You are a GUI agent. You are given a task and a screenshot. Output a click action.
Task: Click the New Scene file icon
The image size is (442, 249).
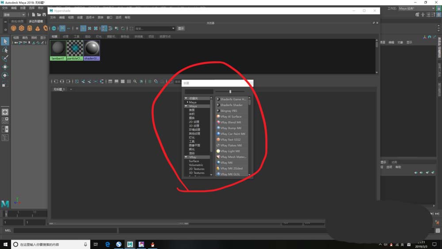point(34,15)
